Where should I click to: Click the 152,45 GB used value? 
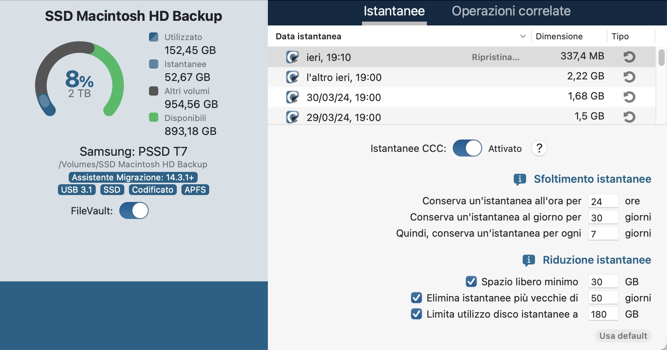190,50
